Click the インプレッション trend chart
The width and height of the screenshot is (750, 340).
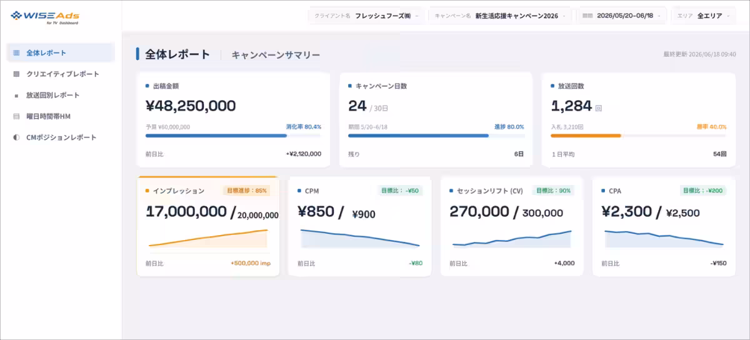point(208,238)
